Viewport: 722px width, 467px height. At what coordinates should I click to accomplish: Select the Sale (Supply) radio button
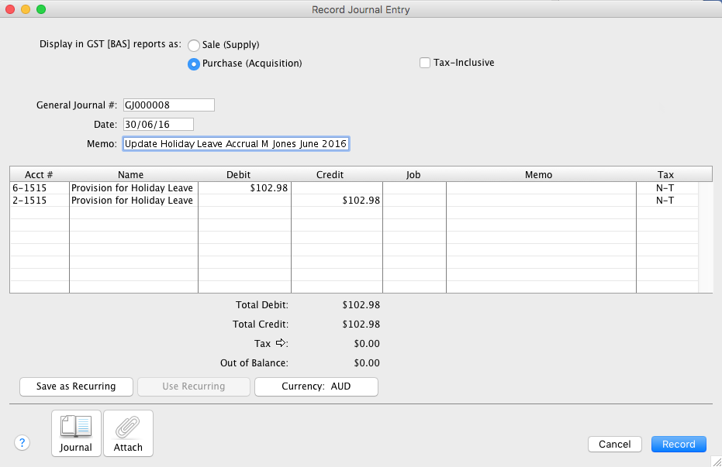point(194,45)
